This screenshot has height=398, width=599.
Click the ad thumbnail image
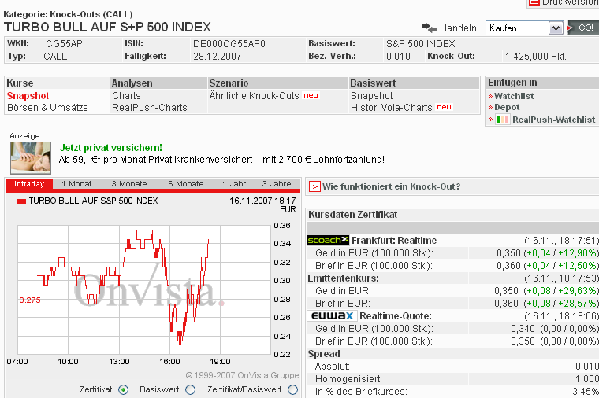click(31, 158)
